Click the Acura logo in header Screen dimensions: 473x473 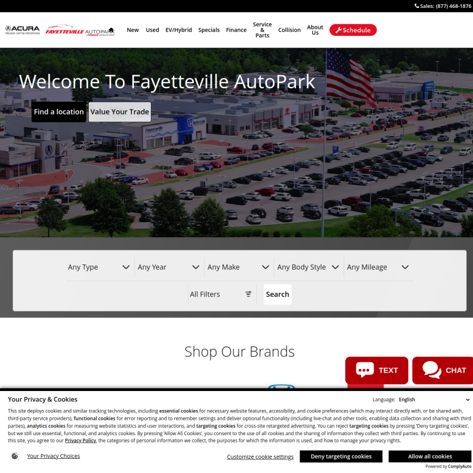point(23,30)
